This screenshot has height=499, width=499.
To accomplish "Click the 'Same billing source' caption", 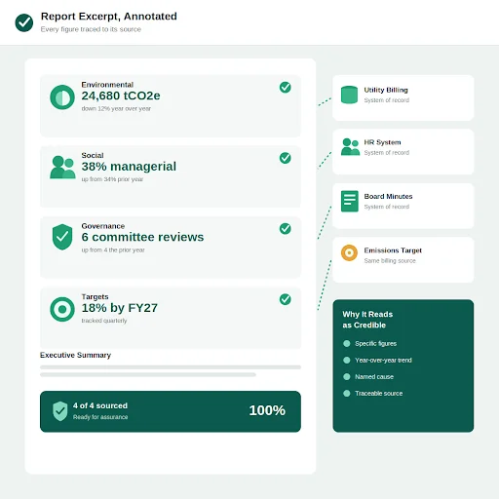I will 390,261.
